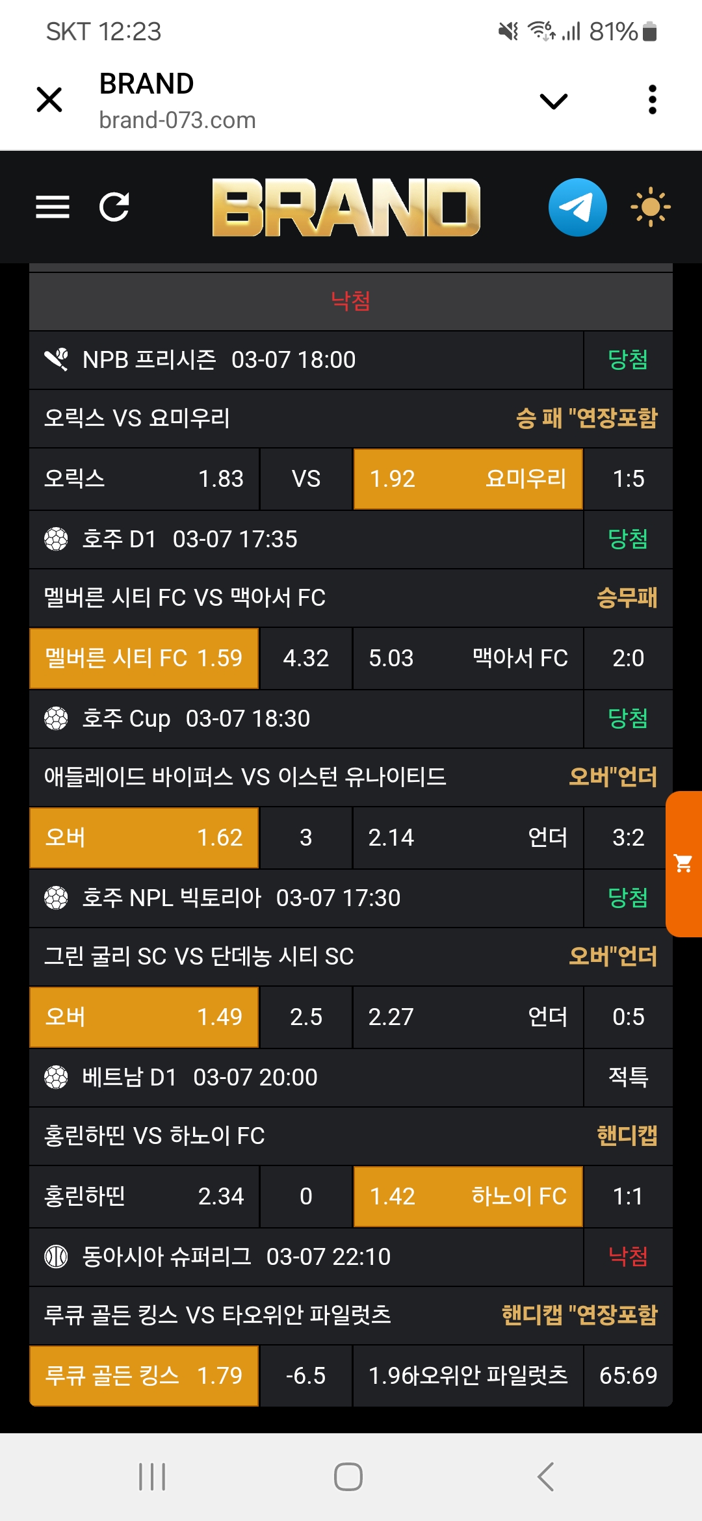Open the three-dot browser menu
This screenshot has width=702, height=1521.
(652, 100)
